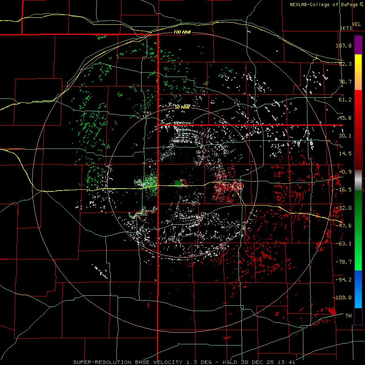Viewport: 365px width, 365px height.
Task: Click the blue segment of color bar
Action: (358, 289)
